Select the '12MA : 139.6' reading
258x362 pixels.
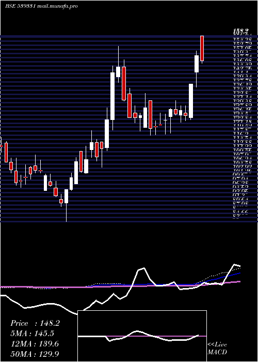click(x=35, y=344)
